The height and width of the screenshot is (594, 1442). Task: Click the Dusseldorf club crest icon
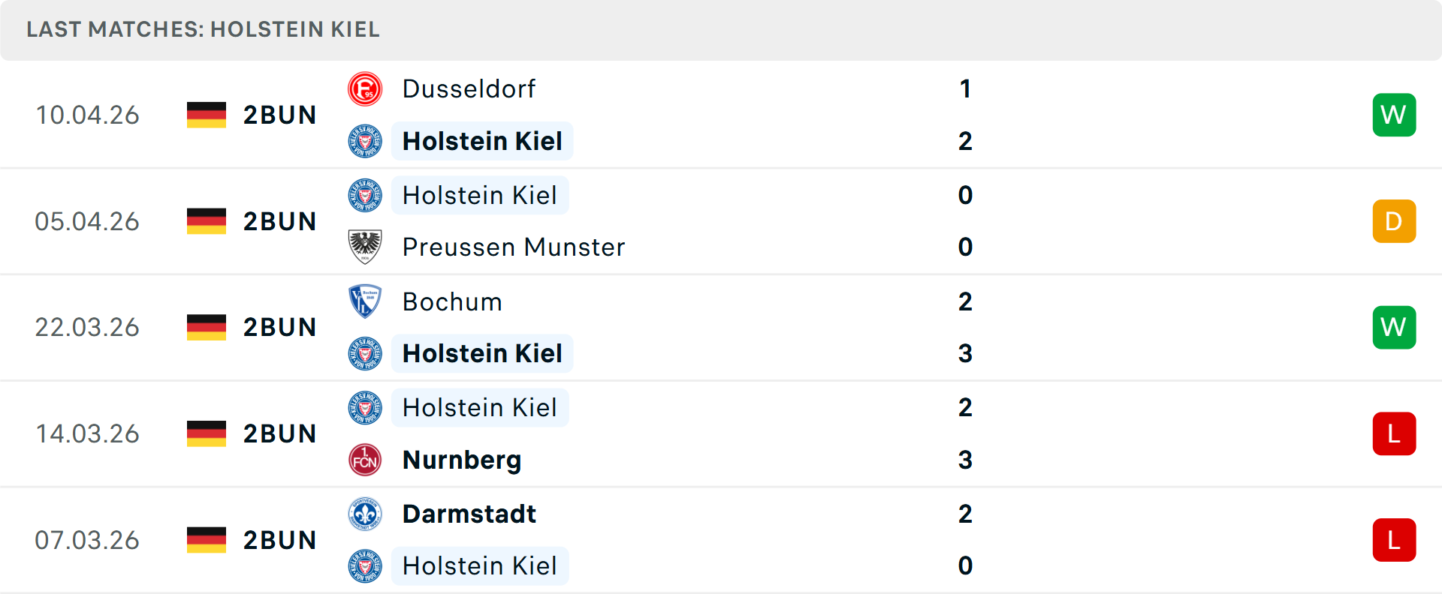(365, 88)
